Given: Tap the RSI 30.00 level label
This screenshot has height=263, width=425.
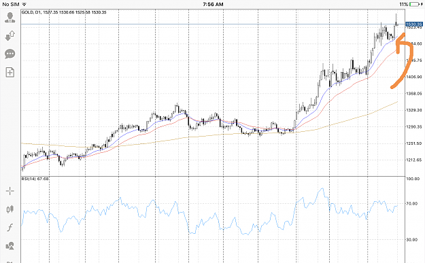Looking at the screenshot, I should tap(412, 239).
